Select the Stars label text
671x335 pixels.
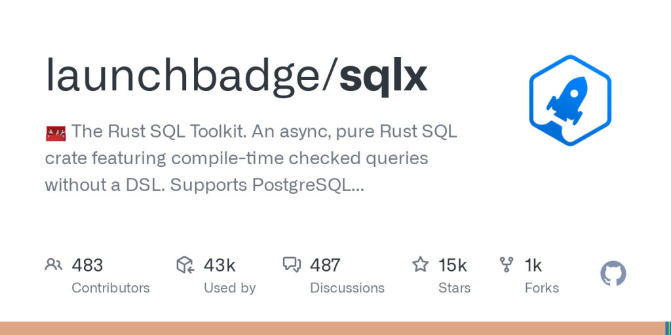[x=455, y=288]
